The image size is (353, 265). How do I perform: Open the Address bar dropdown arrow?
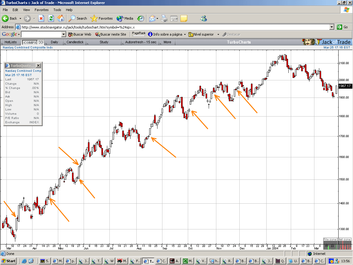tap(332, 27)
